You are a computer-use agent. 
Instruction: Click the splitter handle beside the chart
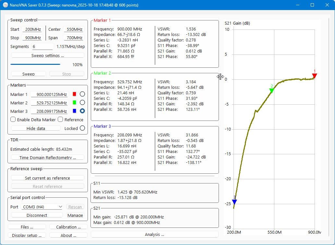tap(220, 76)
